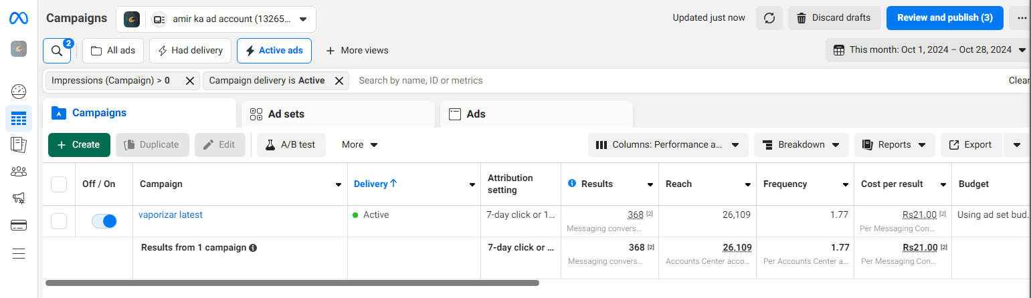Screen dimensions: 1031x298
Task: Open Audiences people icon in sidebar
Action: click(19, 172)
